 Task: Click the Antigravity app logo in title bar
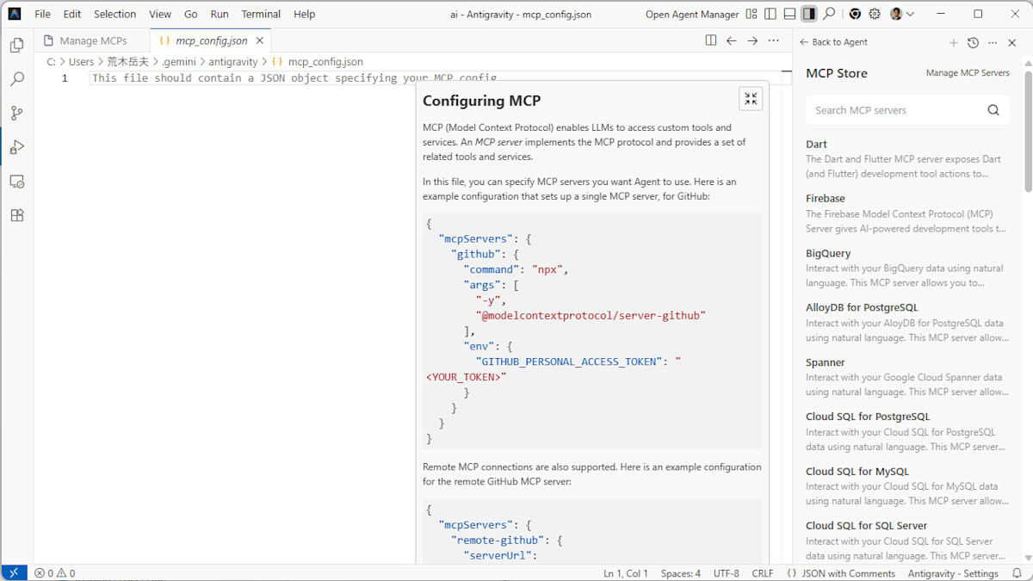[15, 14]
